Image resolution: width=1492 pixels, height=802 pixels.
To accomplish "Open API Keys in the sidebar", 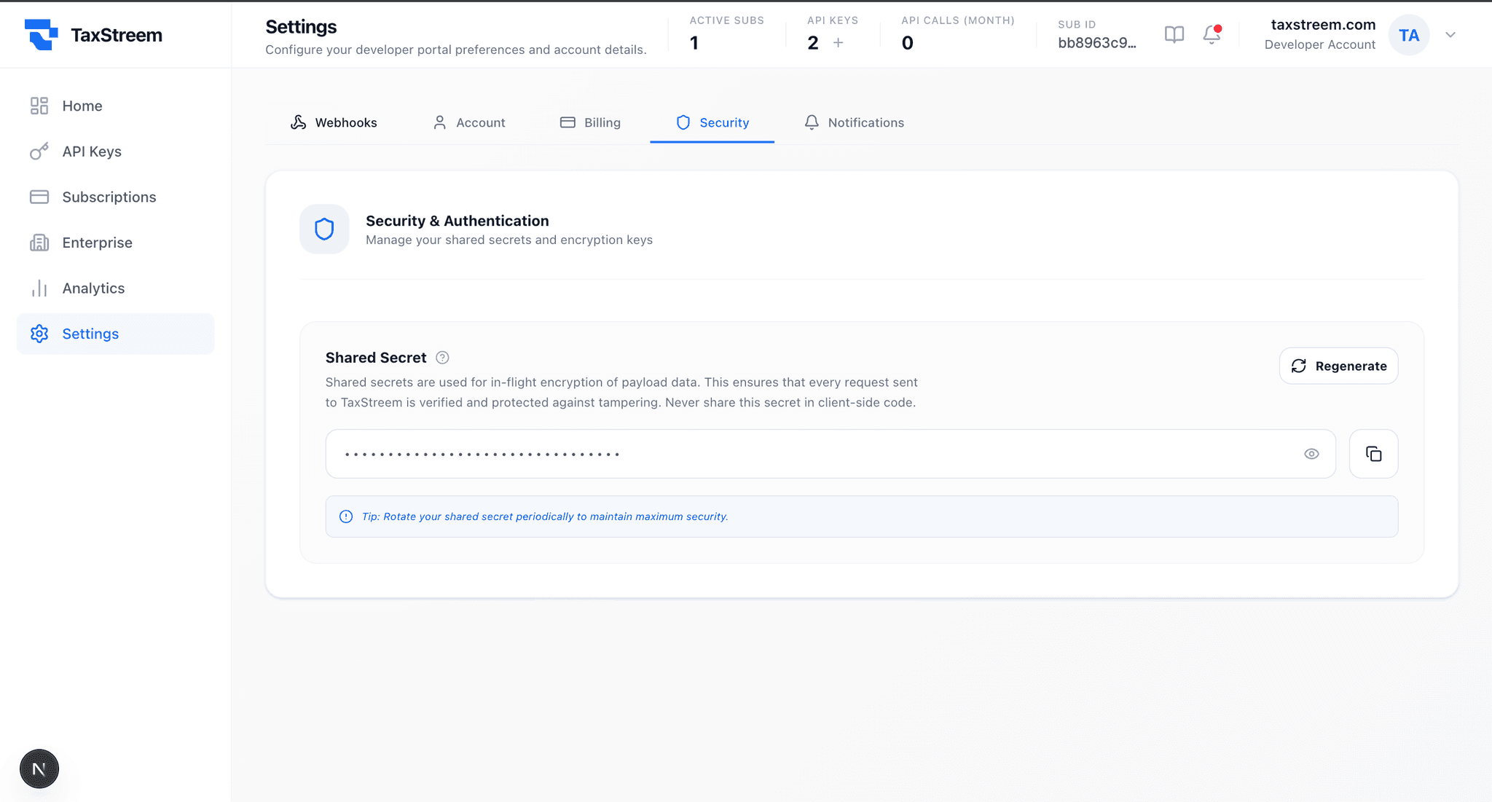I will [x=116, y=152].
